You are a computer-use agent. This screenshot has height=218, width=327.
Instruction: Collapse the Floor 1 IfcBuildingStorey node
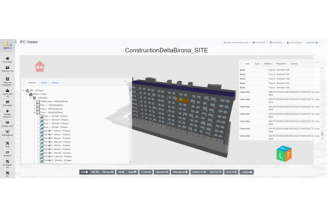[x=34, y=112]
